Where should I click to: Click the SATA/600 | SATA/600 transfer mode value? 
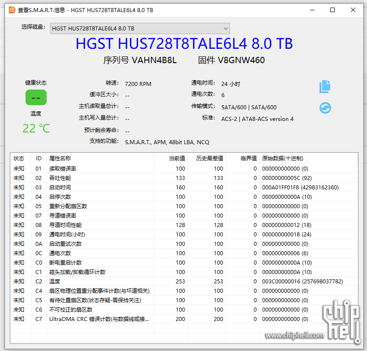pyautogui.click(x=249, y=107)
